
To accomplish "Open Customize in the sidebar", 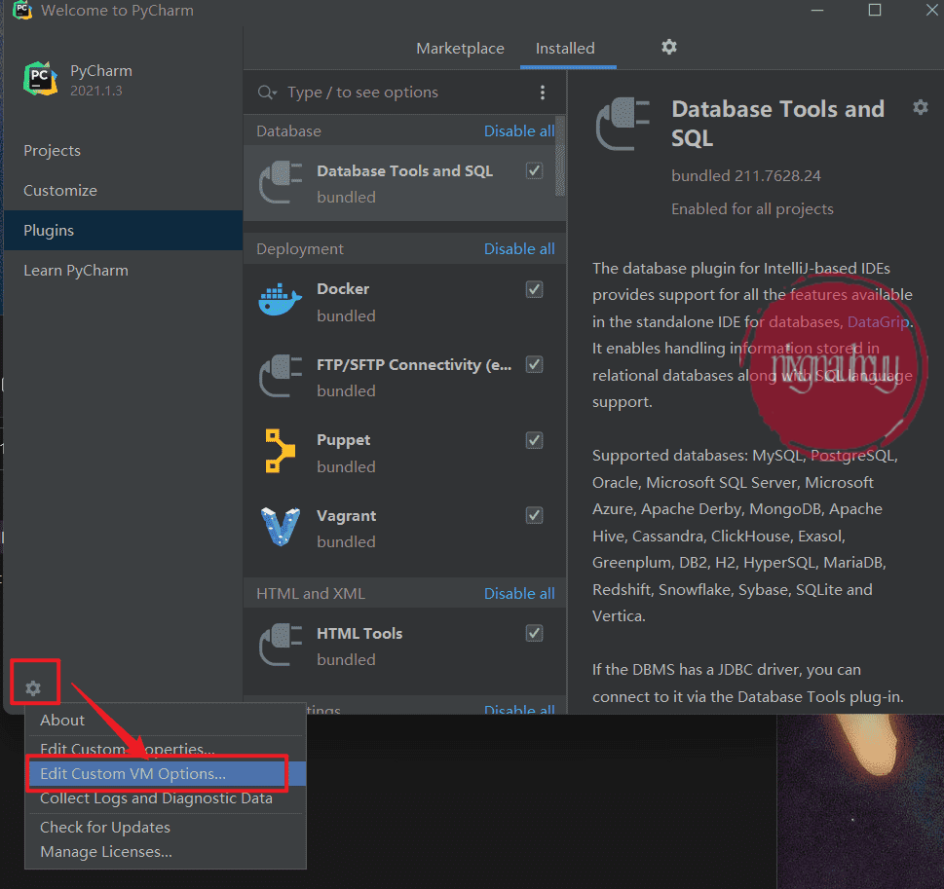I will (x=60, y=190).
